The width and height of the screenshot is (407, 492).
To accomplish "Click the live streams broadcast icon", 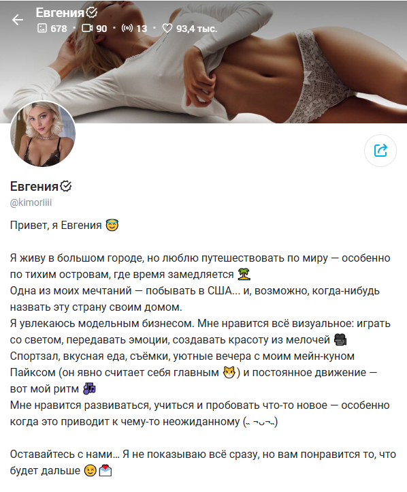I will 127,28.
